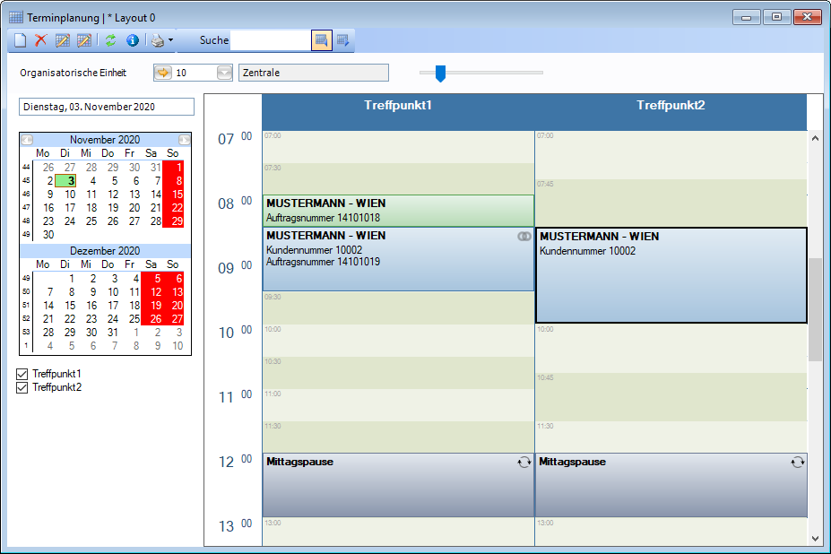This screenshot has width=831, height=554.
Task: Select November 10 in the calendar
Action: click(69, 194)
